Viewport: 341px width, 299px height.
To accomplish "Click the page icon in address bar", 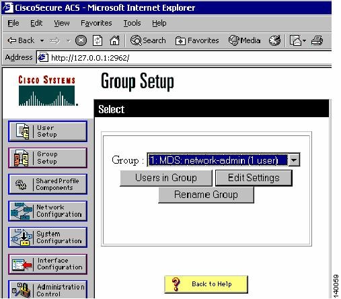I will tap(42, 58).
